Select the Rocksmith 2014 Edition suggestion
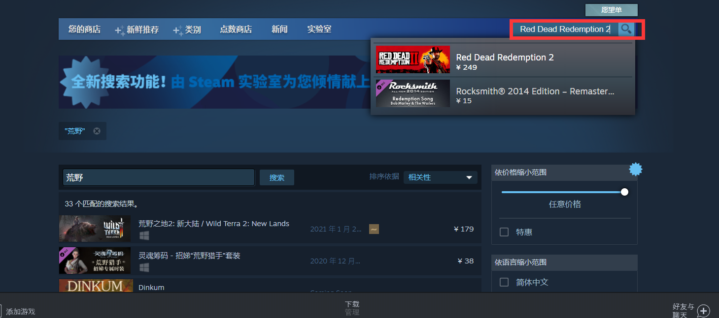 [504, 94]
